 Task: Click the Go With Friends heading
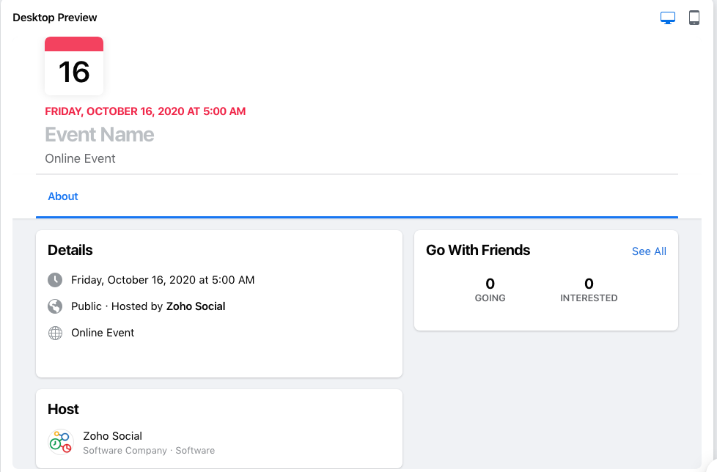[478, 251]
